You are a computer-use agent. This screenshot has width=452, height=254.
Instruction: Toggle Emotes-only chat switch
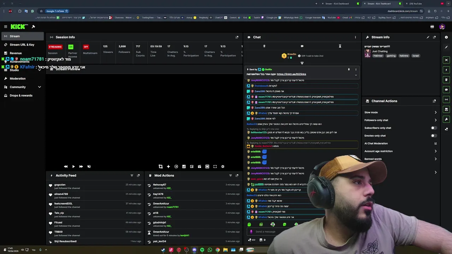[x=434, y=136]
